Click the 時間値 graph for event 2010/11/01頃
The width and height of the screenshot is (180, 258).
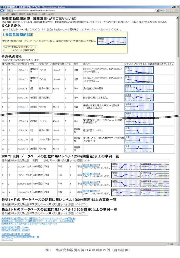tap(126, 175)
